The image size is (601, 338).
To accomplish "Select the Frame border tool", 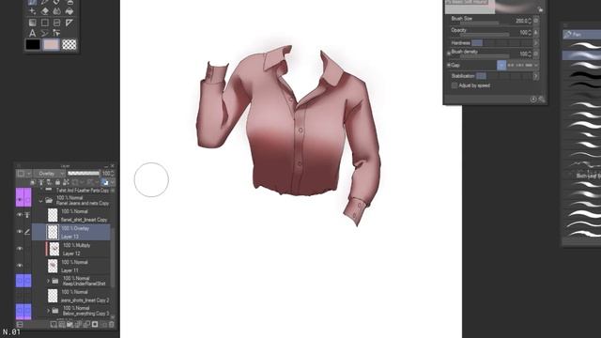I will 57,23.
